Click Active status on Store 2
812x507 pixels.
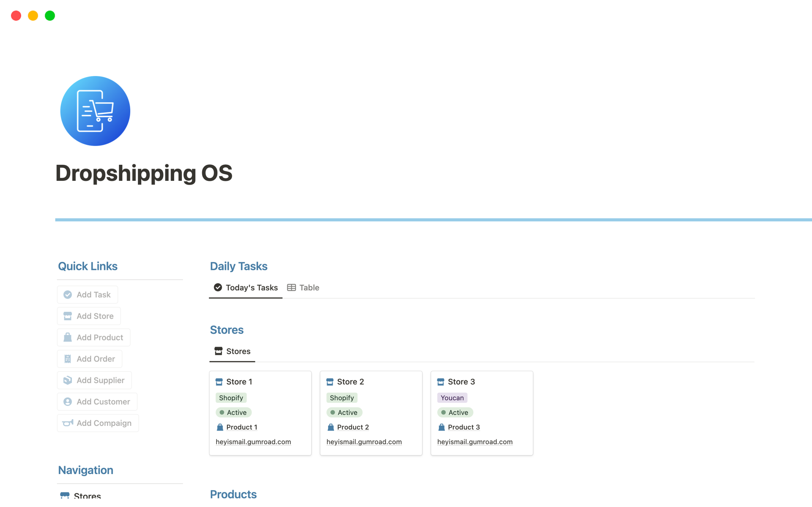[x=344, y=412]
